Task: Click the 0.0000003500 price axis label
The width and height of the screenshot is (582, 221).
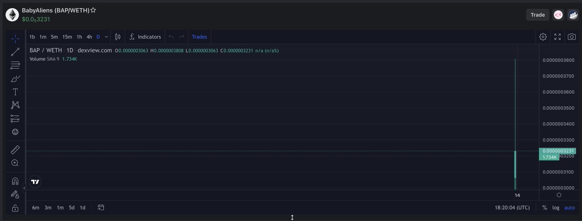Action: point(558,108)
